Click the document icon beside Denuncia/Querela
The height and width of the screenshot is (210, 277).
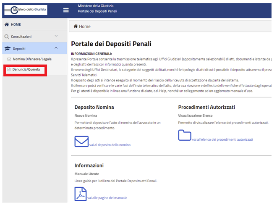(9, 69)
